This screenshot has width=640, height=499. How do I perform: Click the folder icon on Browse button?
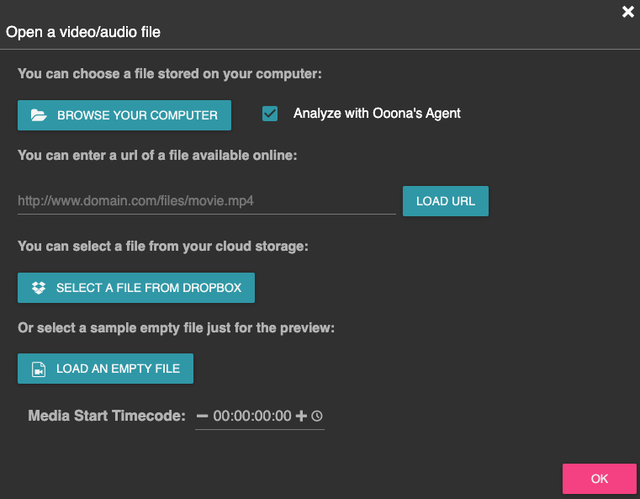coord(39,115)
